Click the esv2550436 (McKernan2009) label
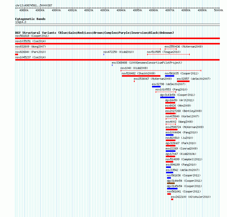The image size is (227, 217). coord(184,47)
